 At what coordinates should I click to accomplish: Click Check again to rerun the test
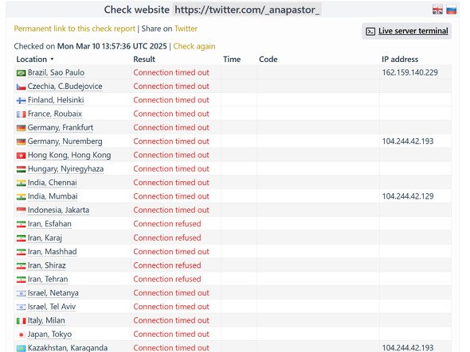coord(194,46)
